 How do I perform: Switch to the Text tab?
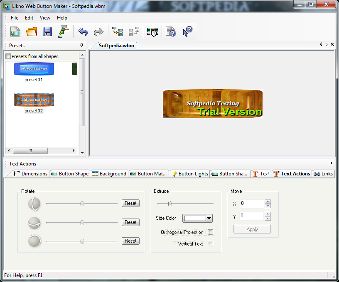point(261,174)
